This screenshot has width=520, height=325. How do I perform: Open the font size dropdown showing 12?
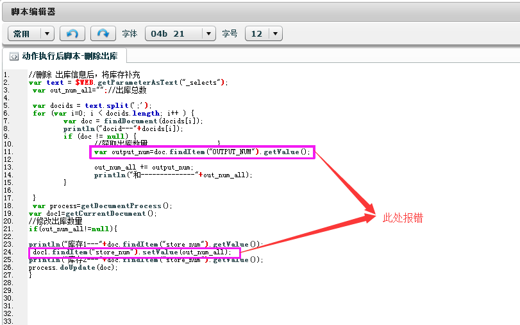pos(264,33)
